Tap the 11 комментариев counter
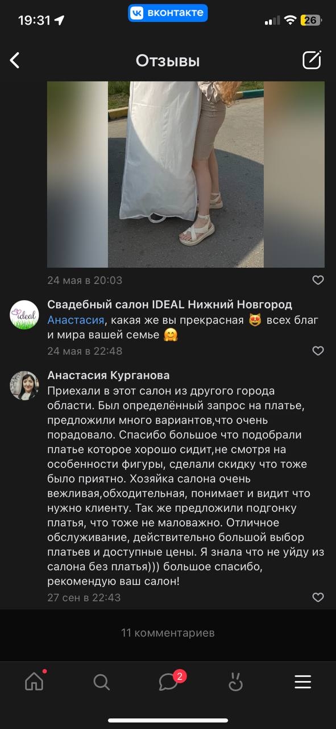336x729 pixels. pyautogui.click(x=168, y=633)
